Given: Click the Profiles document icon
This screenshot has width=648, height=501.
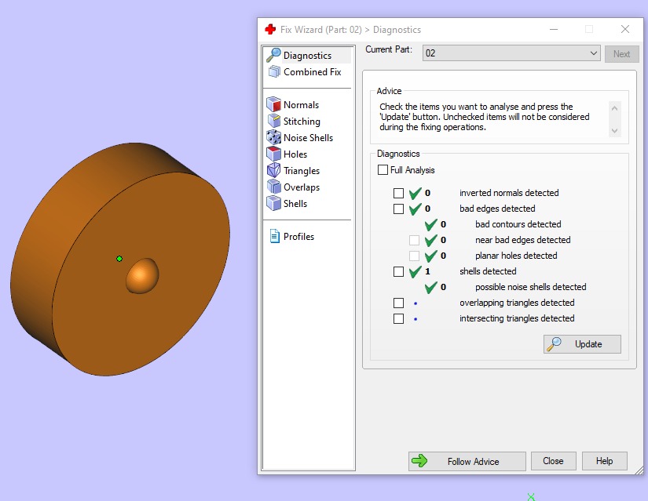Looking at the screenshot, I should (x=274, y=237).
